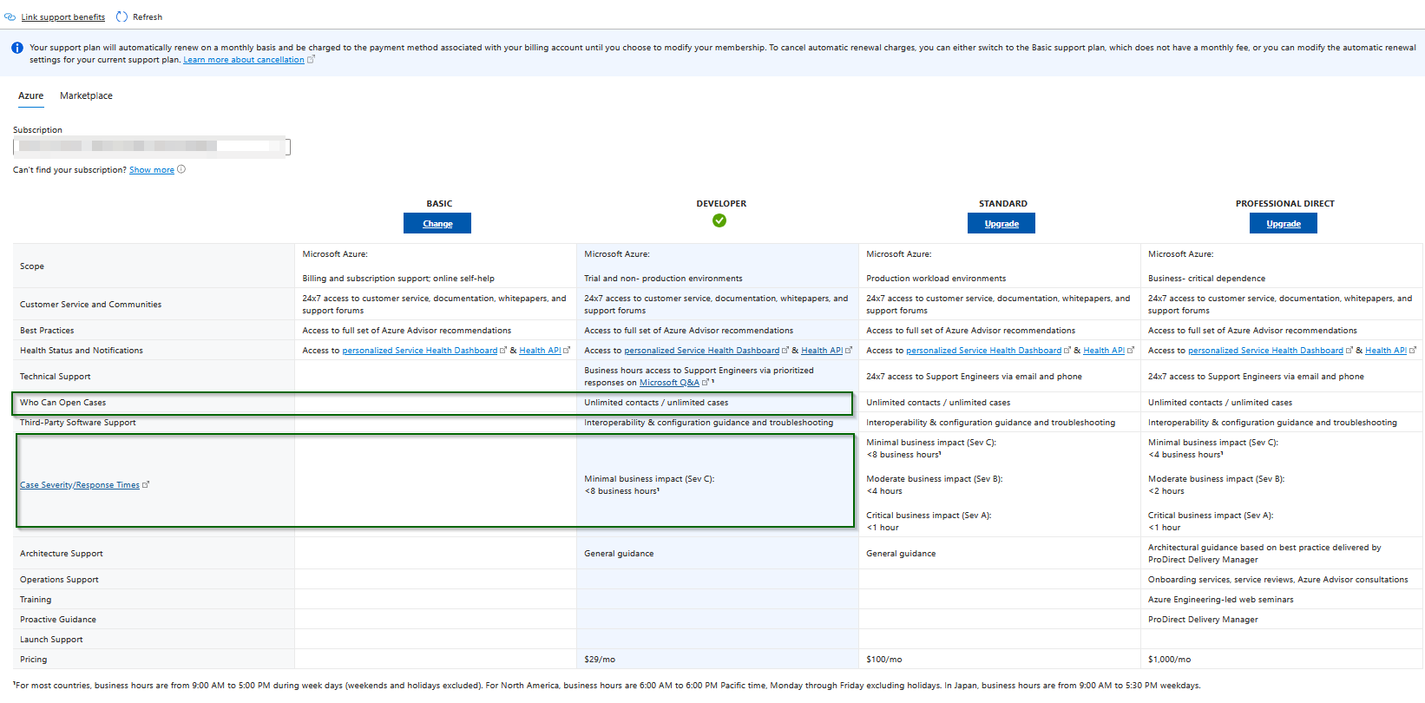Image resolution: width=1425 pixels, height=703 pixels.
Task: Open Health API link in Standard column
Action: [x=1104, y=351]
